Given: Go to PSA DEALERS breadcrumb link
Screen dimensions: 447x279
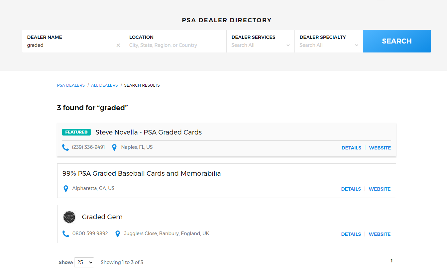Looking at the screenshot, I should 71,85.
